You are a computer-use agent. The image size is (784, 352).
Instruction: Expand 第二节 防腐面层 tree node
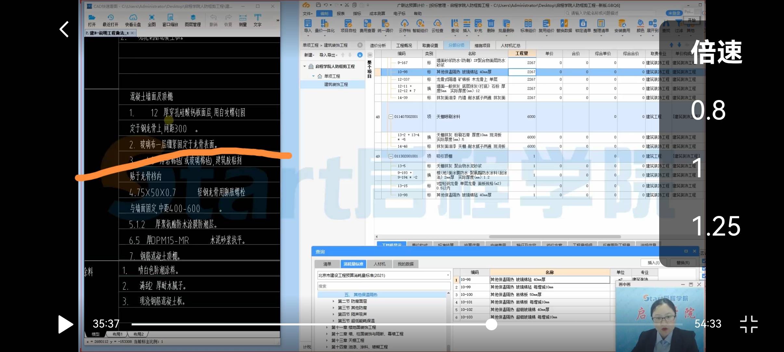pos(333,301)
